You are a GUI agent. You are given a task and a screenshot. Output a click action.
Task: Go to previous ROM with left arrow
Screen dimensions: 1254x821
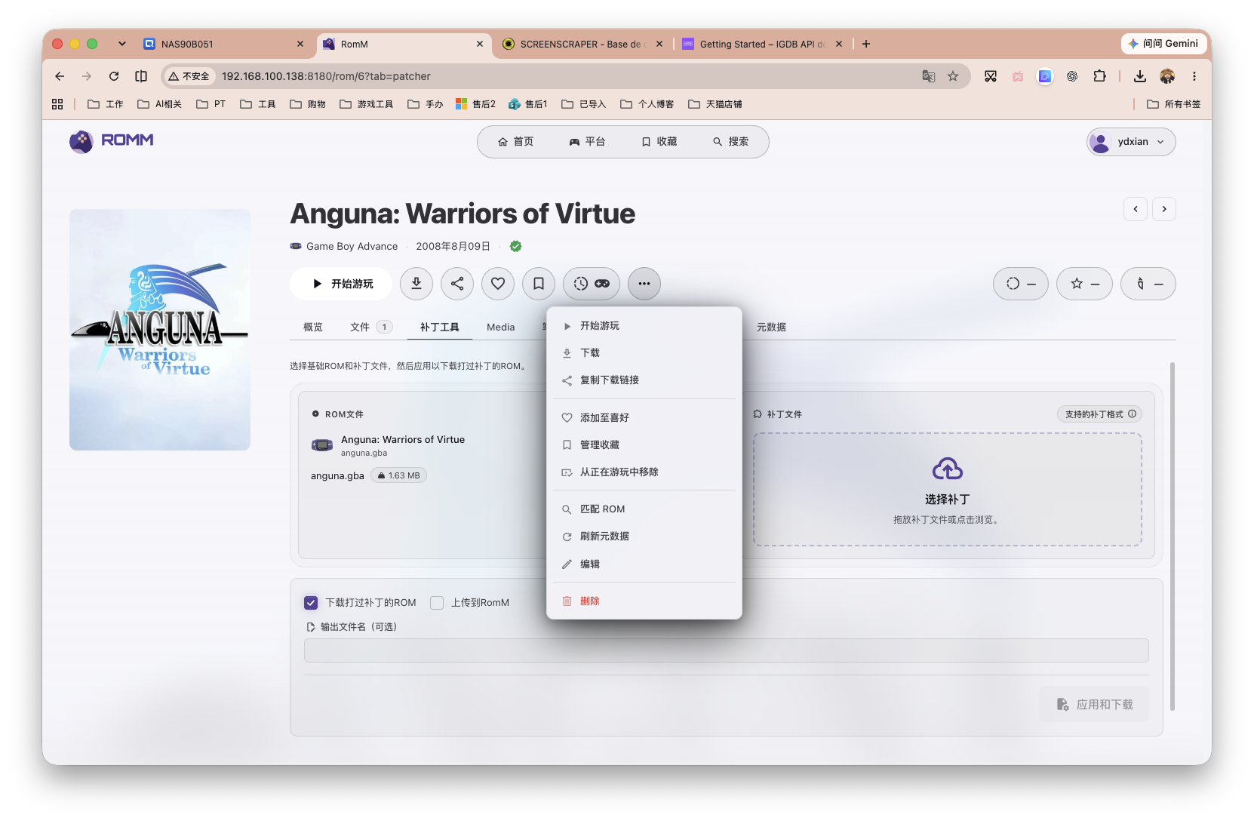[1136, 209]
